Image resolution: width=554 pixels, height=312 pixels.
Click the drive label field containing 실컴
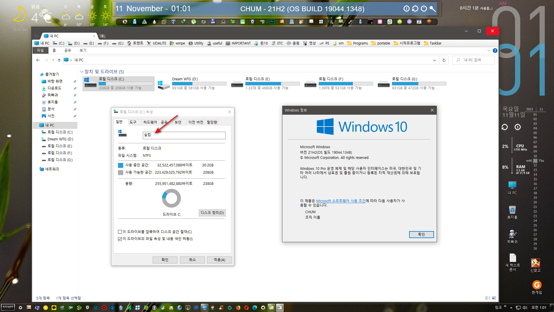coord(184,135)
